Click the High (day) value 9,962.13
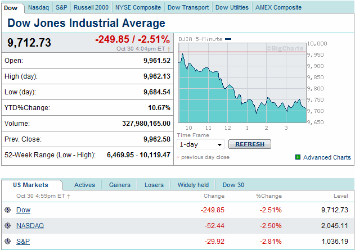The image size is (355, 250). [157, 76]
